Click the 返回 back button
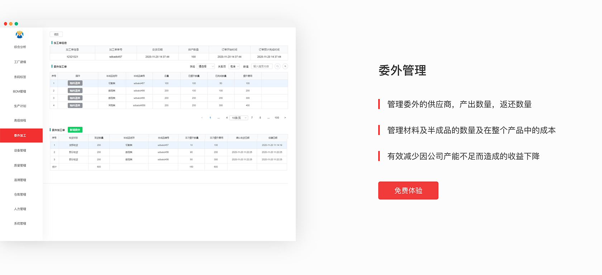 pyautogui.click(x=56, y=34)
